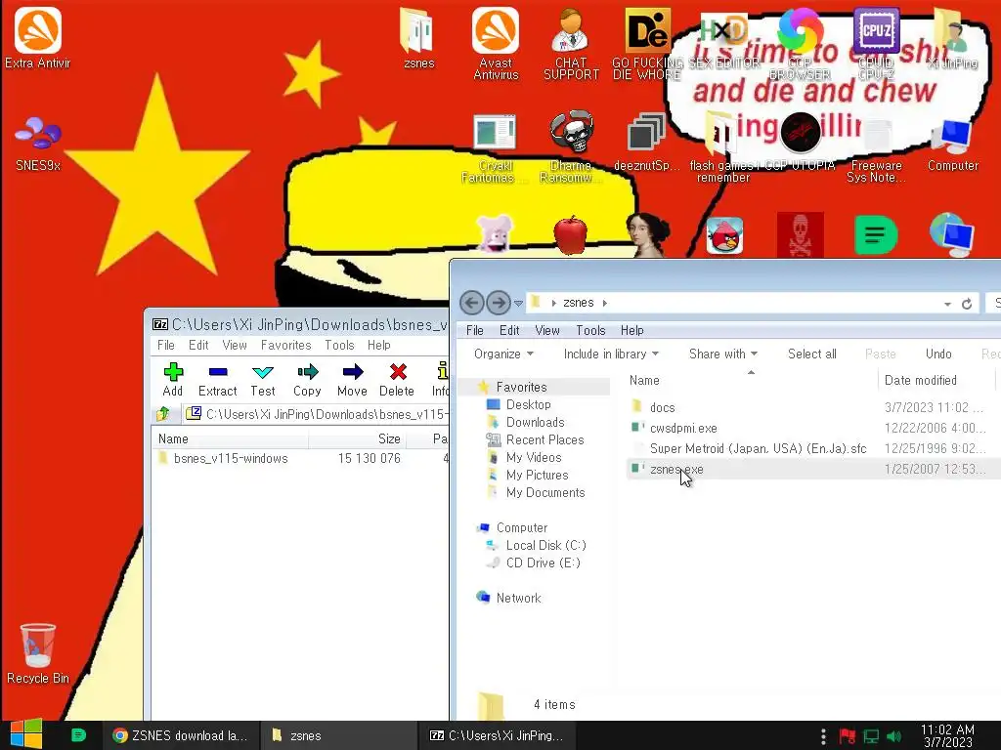Switch to zsnes folder taskbar button
1001x750 pixels.
point(338,735)
